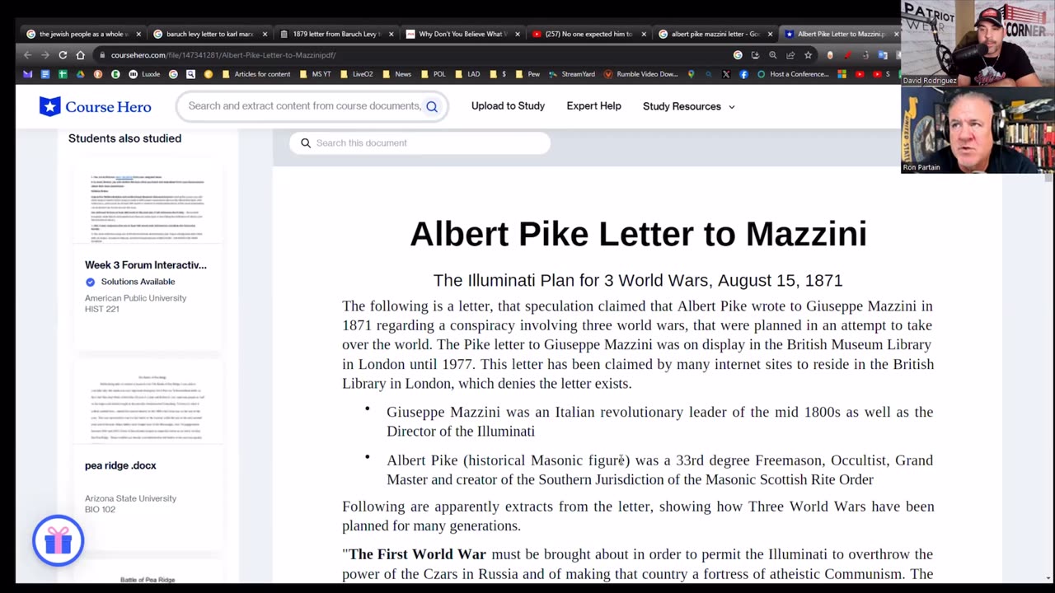Viewport: 1055px width, 593px height.
Task: Close the 'baruch levy letter to karl marx' tab
Action: (265, 34)
